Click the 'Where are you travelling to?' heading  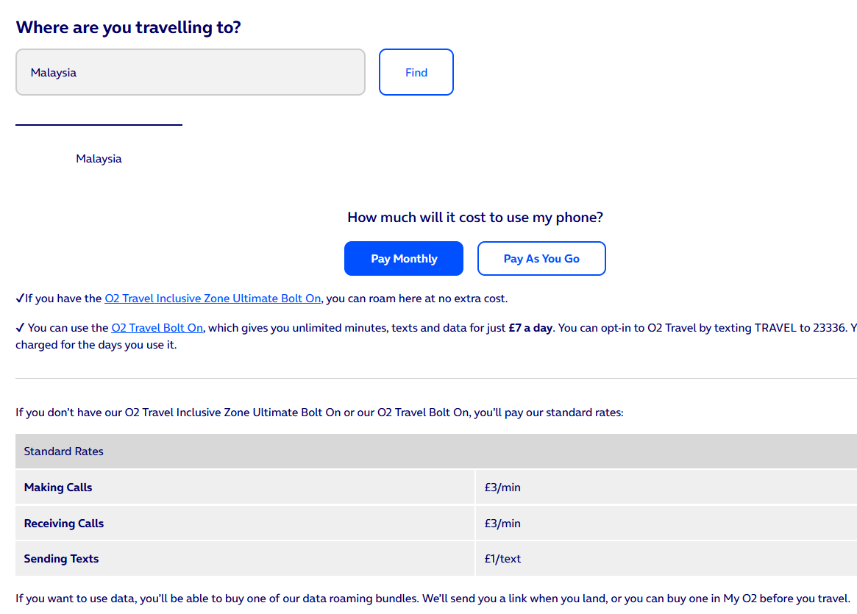128,28
